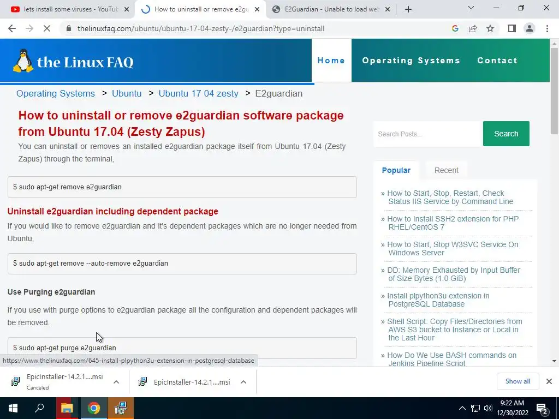The height and width of the screenshot is (419, 559).
Task: Open 'Install SSH2 extension for PHP' post
Action: [x=453, y=223]
